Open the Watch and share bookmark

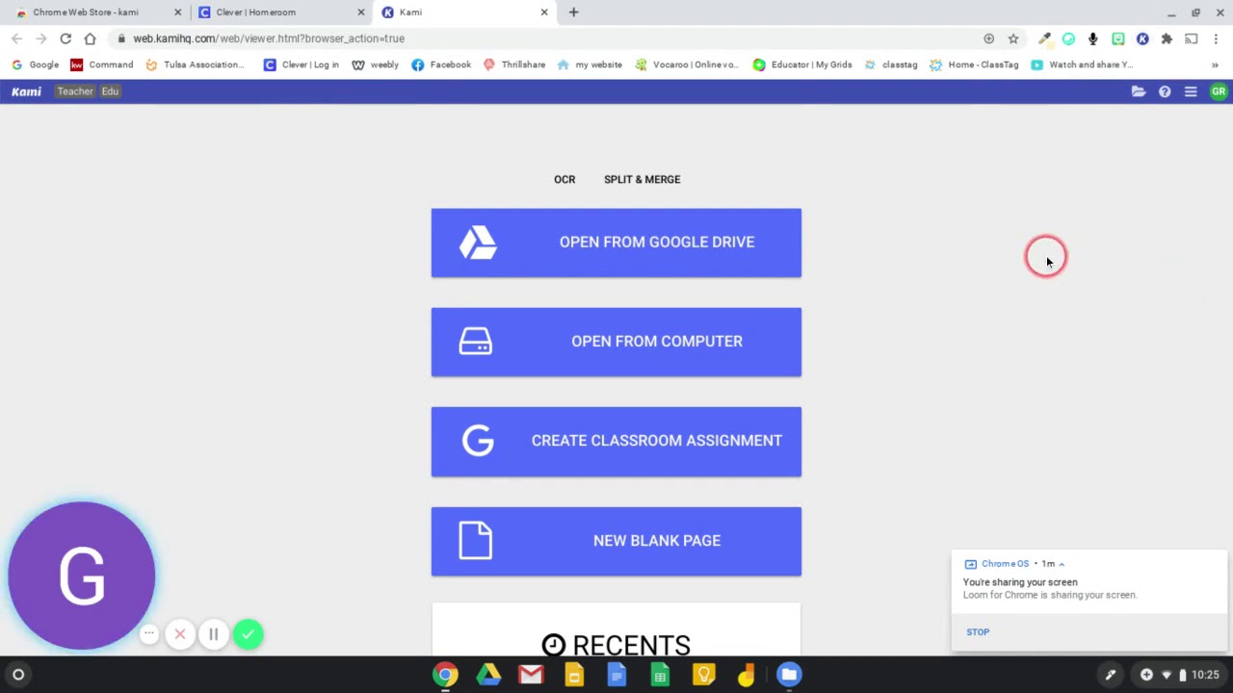point(1081,64)
